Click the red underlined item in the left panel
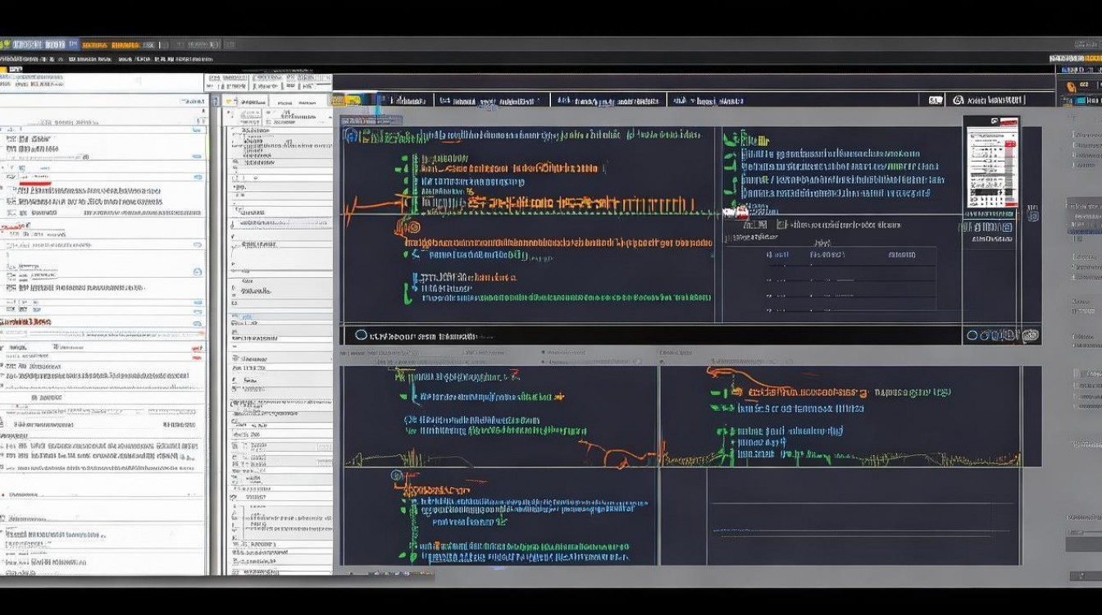The image size is (1102, 615). coord(34,176)
